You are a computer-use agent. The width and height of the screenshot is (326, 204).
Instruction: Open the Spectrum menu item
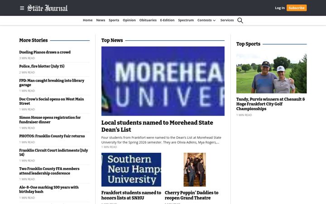pyautogui.click(x=186, y=20)
